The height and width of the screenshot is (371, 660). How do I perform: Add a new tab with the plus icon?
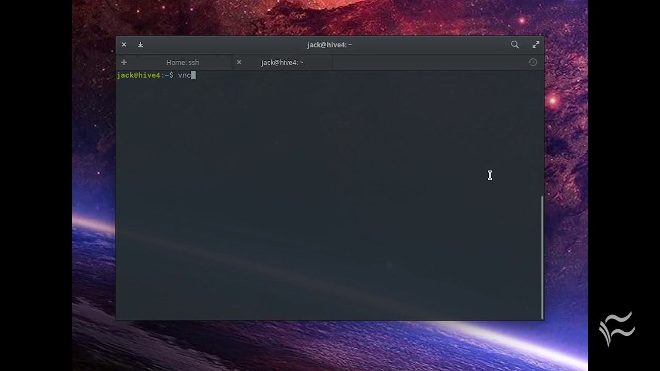pyautogui.click(x=124, y=62)
